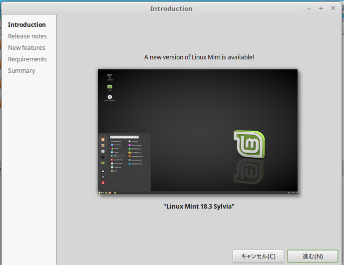Screen dimensions: 344x265
Task: Minimize the Introduction window
Action: point(309,9)
